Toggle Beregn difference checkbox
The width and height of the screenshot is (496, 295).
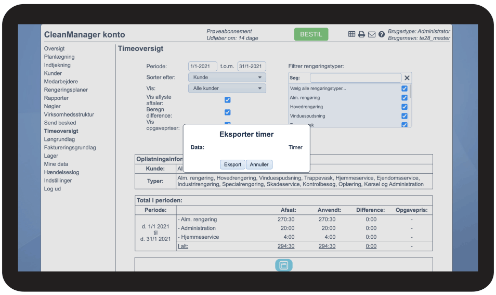click(227, 112)
